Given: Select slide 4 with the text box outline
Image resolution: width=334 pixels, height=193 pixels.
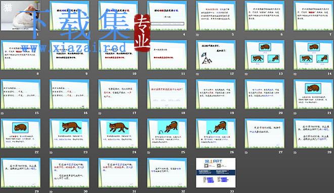Looking at the screenshot, I should (167, 16).
